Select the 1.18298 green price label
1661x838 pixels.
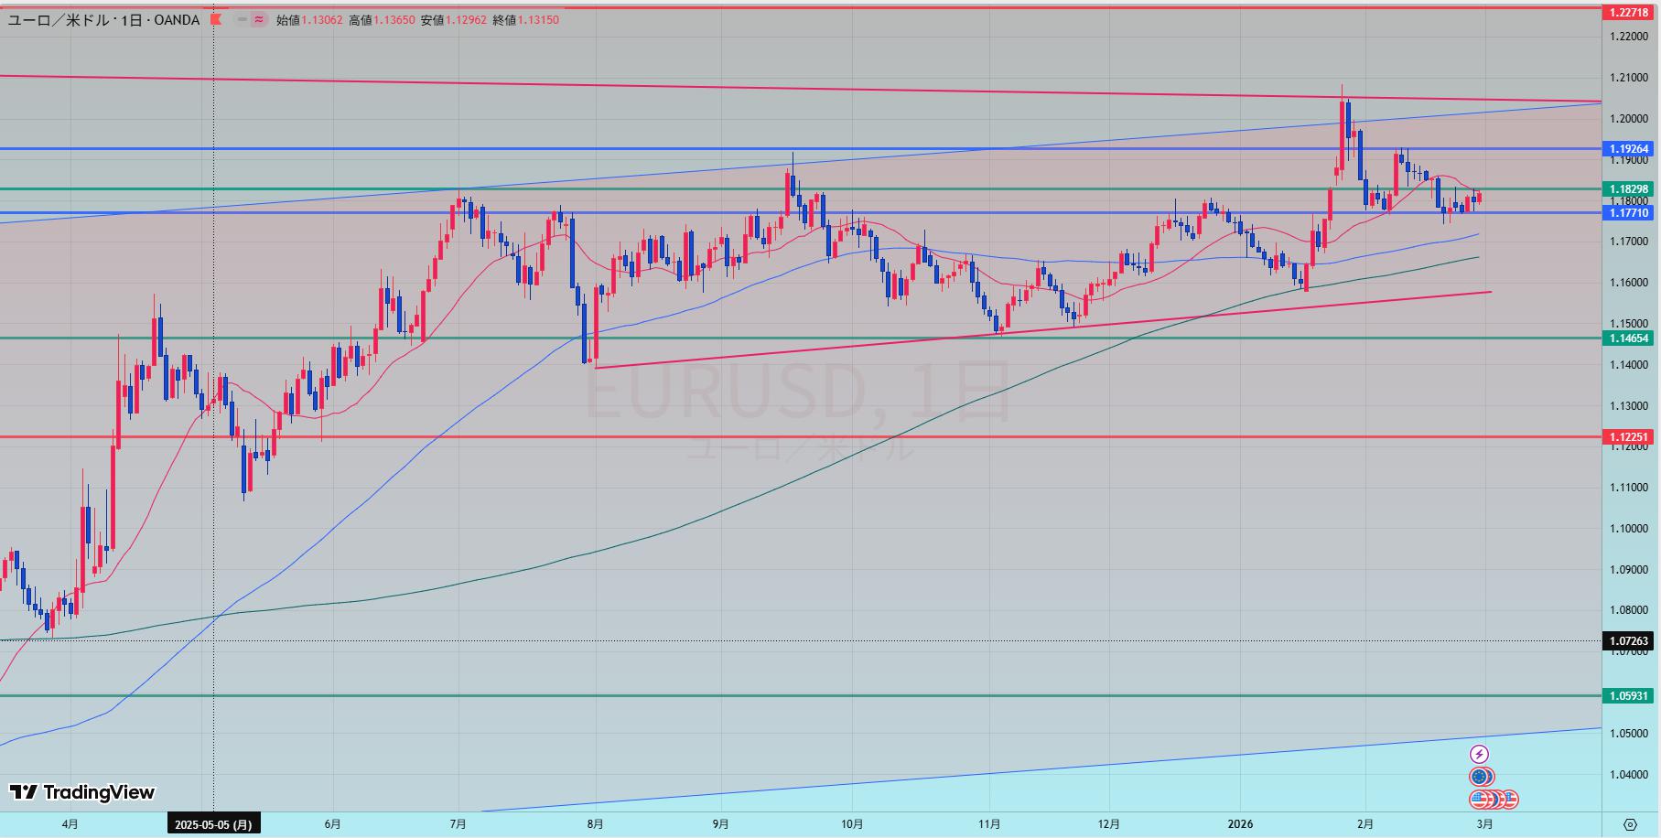(1629, 189)
